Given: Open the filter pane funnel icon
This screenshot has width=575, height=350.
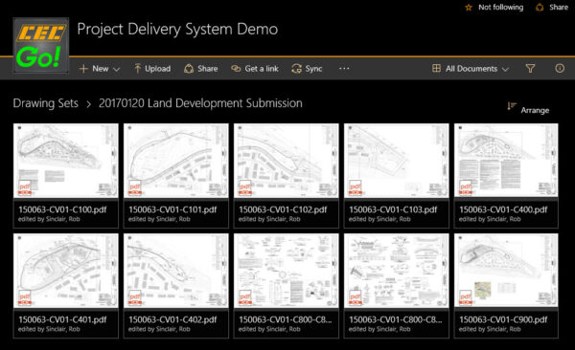Looking at the screenshot, I should pos(530,69).
